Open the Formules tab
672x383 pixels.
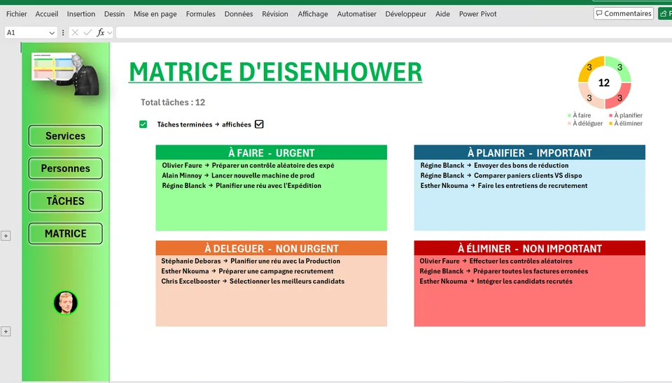[x=201, y=14]
